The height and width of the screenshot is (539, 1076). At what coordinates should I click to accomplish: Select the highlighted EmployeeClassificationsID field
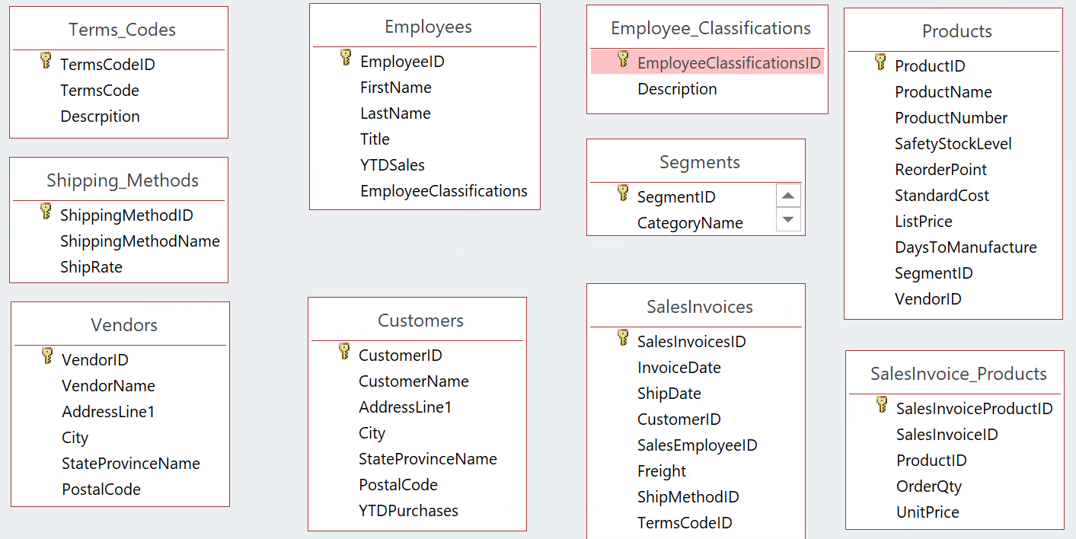click(x=707, y=62)
